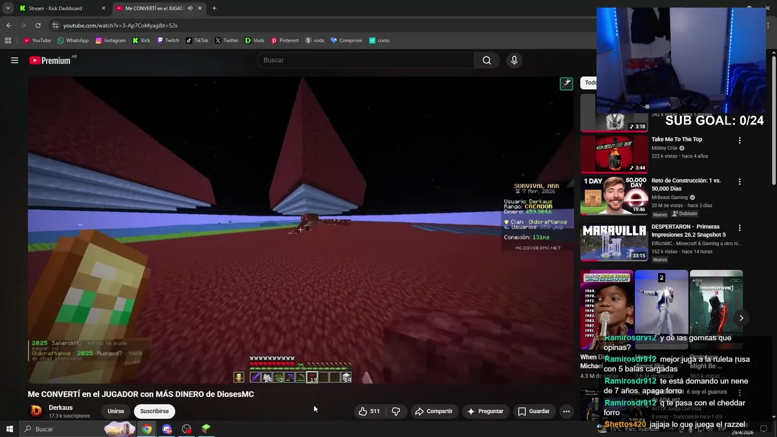Open YouTube bookmark
Viewport: 777px width, 437px height.
click(37, 41)
